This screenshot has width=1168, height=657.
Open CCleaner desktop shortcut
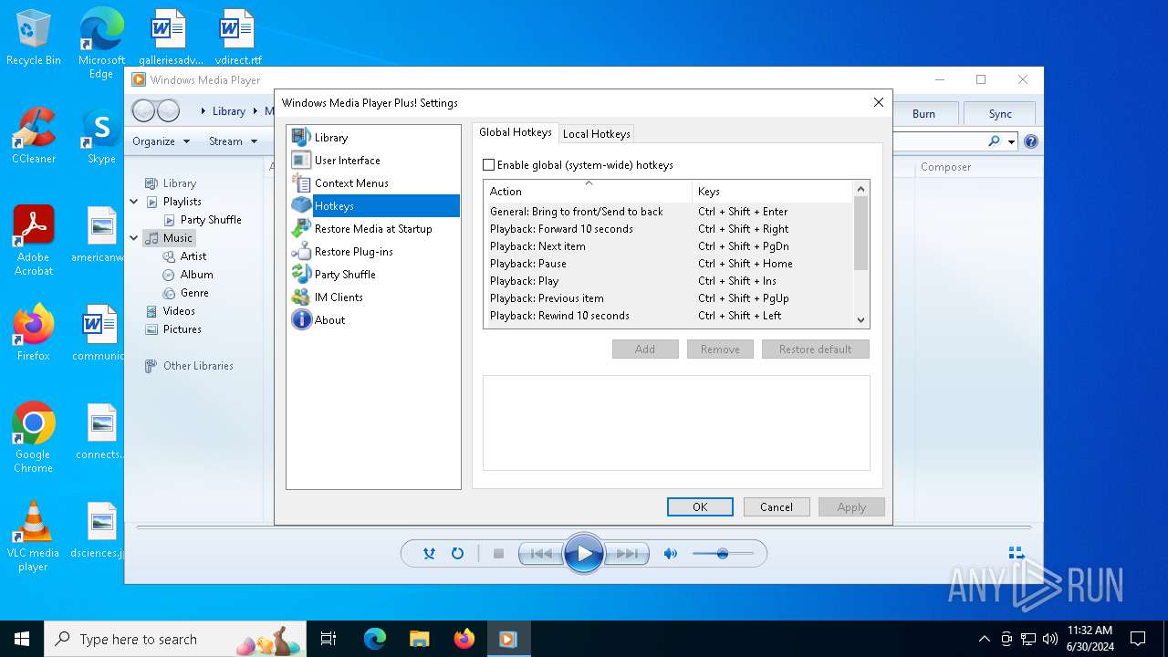coord(34,135)
